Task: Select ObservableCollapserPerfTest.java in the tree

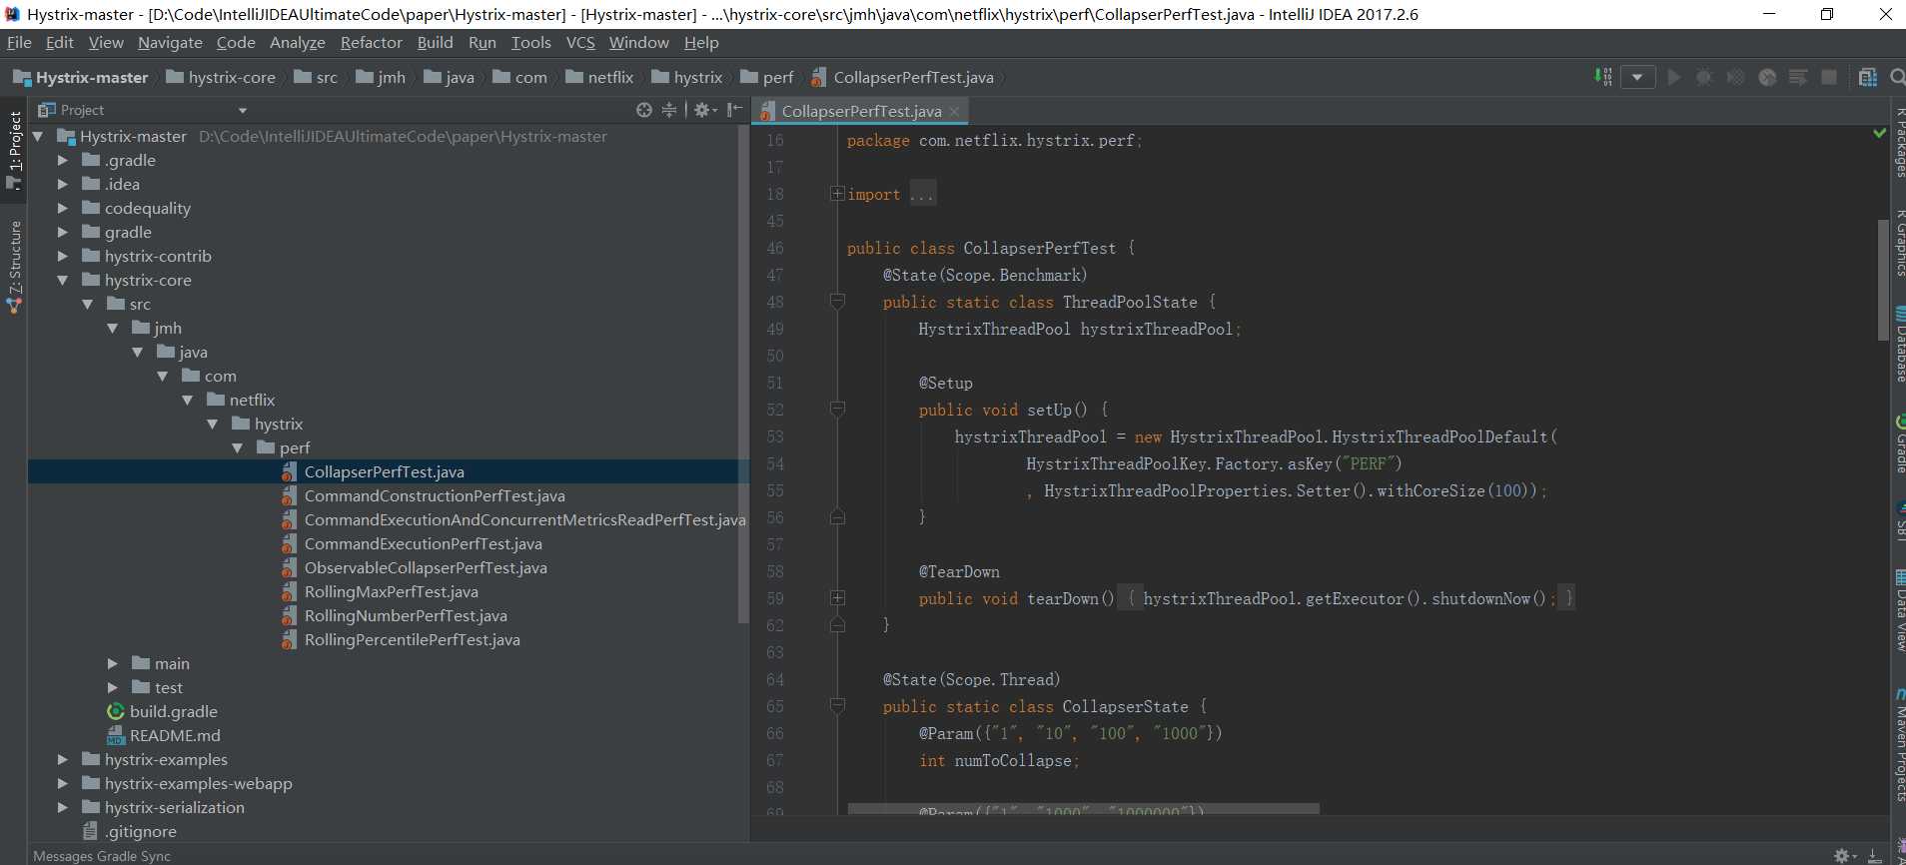Action: pos(426,567)
